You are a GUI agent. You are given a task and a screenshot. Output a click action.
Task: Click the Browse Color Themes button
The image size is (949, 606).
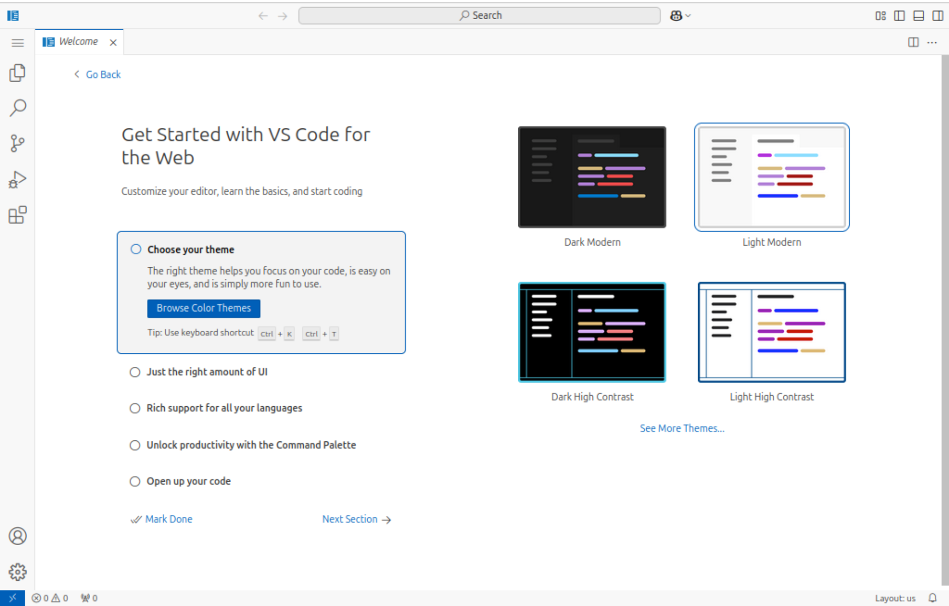(203, 308)
